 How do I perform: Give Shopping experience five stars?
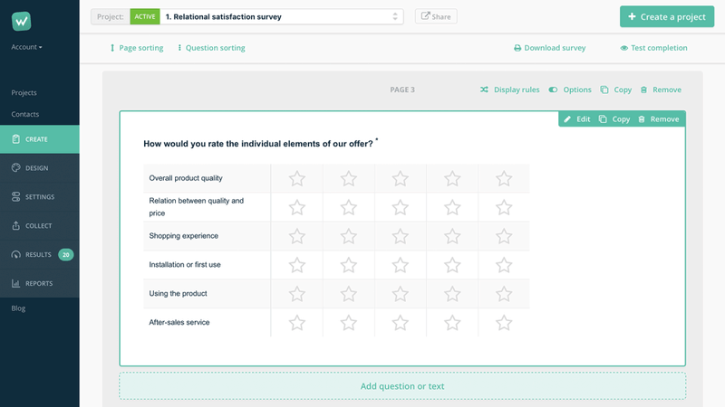click(504, 237)
